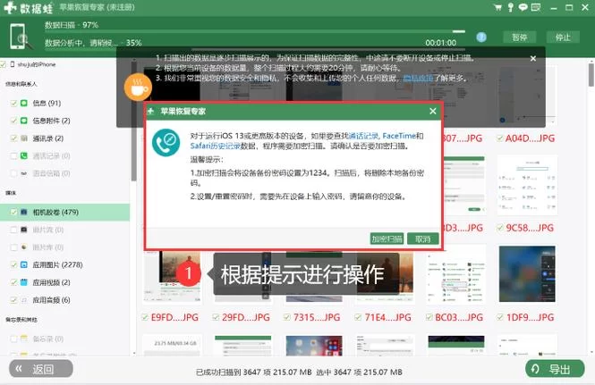Uncheck the 9C58...JPG photo checkbox
Viewport: 595px width, 385px height.
(x=500, y=228)
